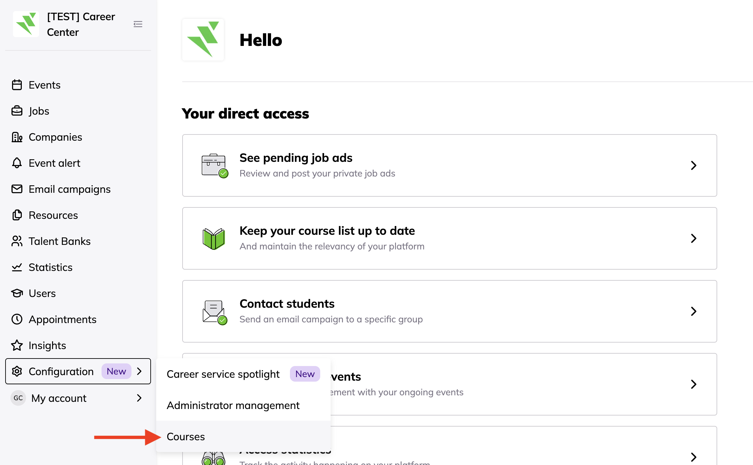Click the Appointments clock icon

[x=17, y=319]
